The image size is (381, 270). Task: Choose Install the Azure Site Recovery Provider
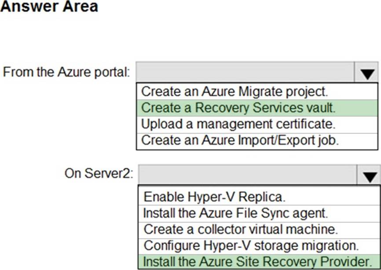click(259, 262)
